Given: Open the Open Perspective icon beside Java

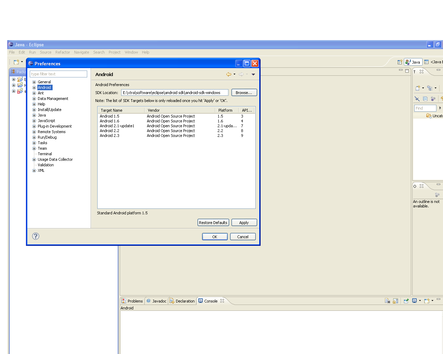Looking at the screenshot, I should (x=400, y=62).
